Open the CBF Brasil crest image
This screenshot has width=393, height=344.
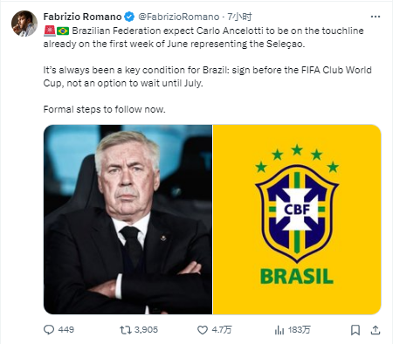coord(297,219)
